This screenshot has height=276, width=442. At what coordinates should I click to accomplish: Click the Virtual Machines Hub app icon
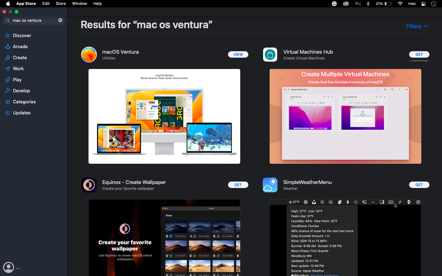(x=270, y=55)
